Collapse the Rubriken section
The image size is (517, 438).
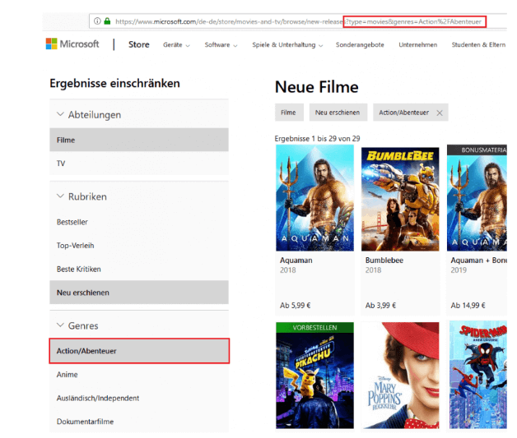coord(60,196)
